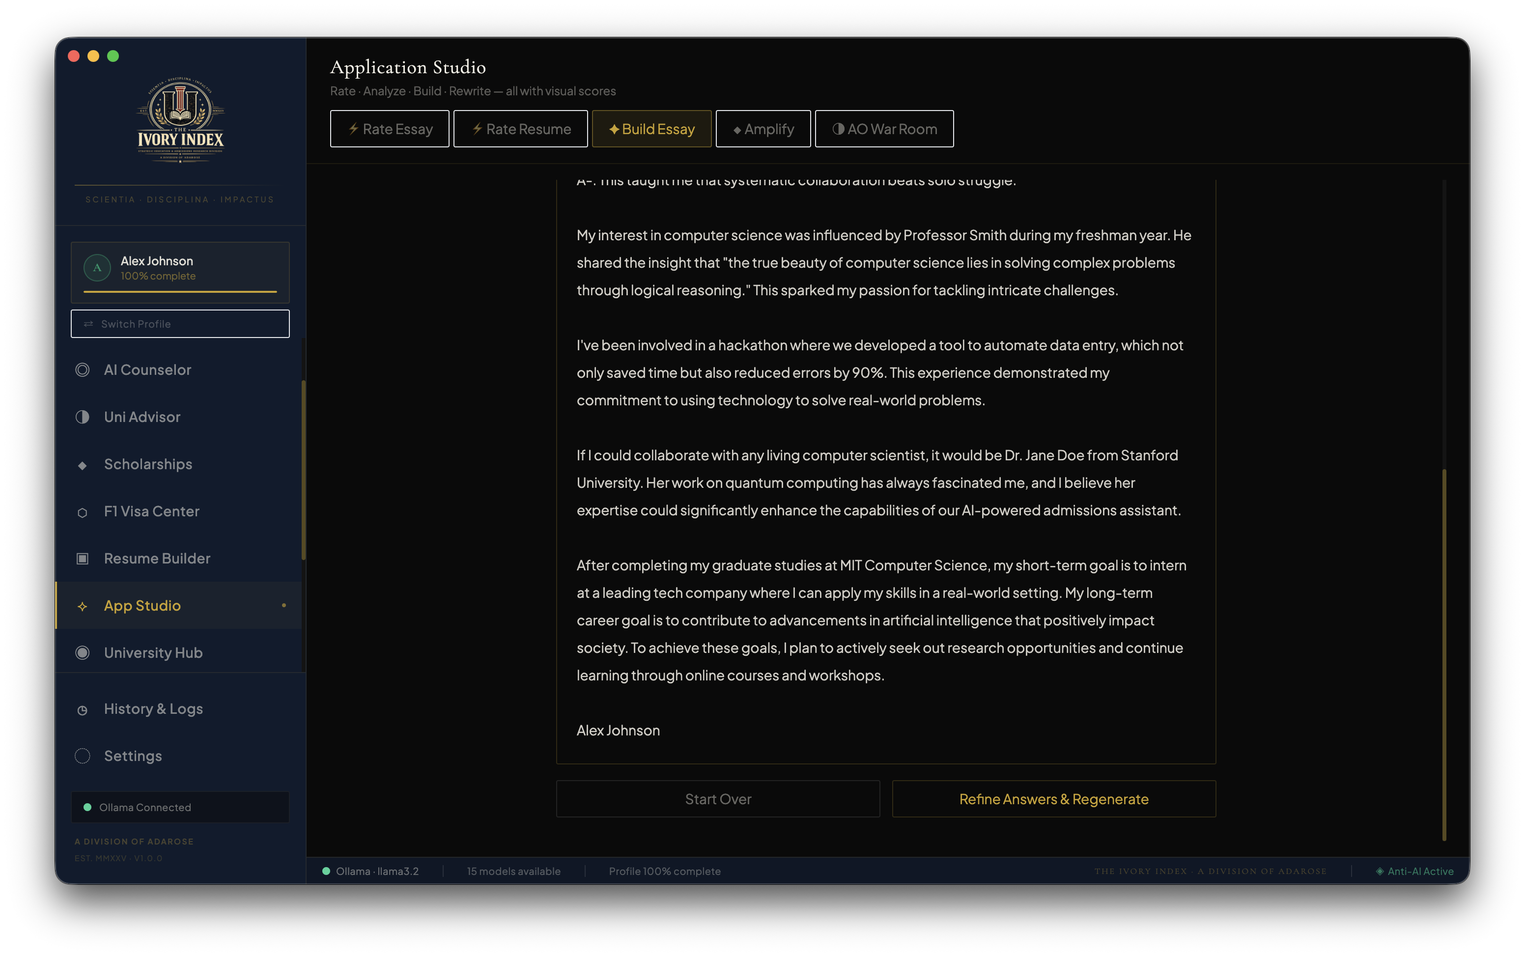Click the lightning bolt on Rate Resume
This screenshot has height=957, width=1525.
[477, 129]
